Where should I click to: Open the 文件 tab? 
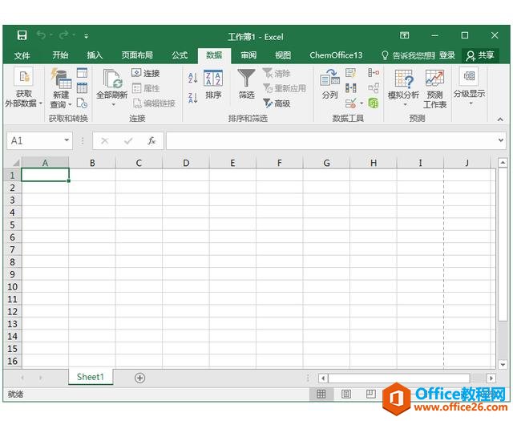(x=22, y=55)
